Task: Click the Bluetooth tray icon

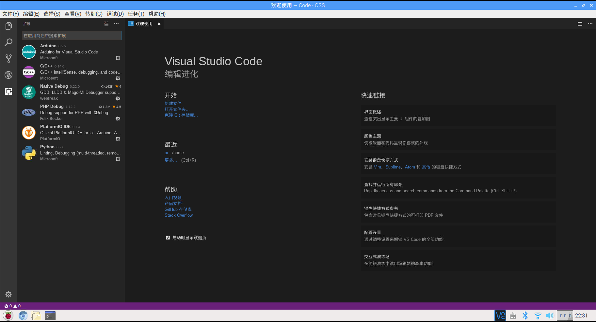Action: tap(525, 315)
